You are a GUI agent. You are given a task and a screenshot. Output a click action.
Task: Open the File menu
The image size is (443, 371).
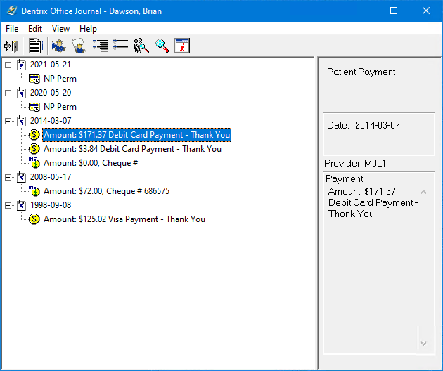pos(12,29)
